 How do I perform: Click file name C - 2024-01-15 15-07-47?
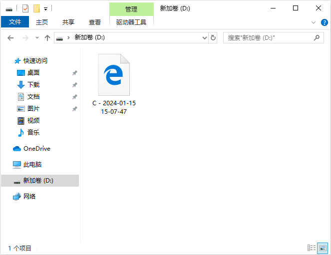tap(114, 107)
